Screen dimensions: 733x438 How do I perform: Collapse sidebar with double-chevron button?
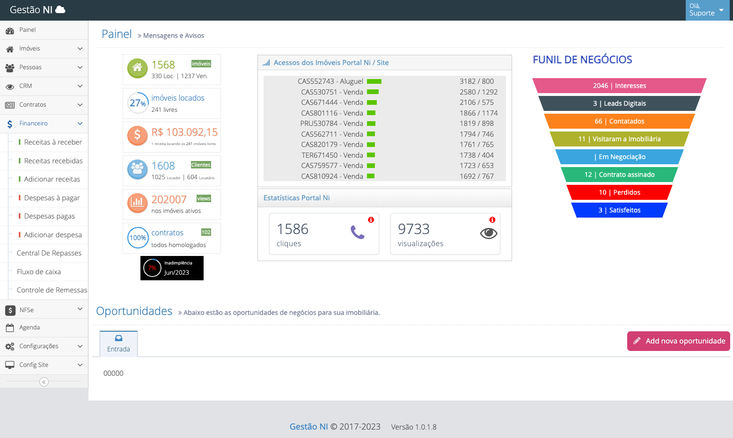click(44, 382)
